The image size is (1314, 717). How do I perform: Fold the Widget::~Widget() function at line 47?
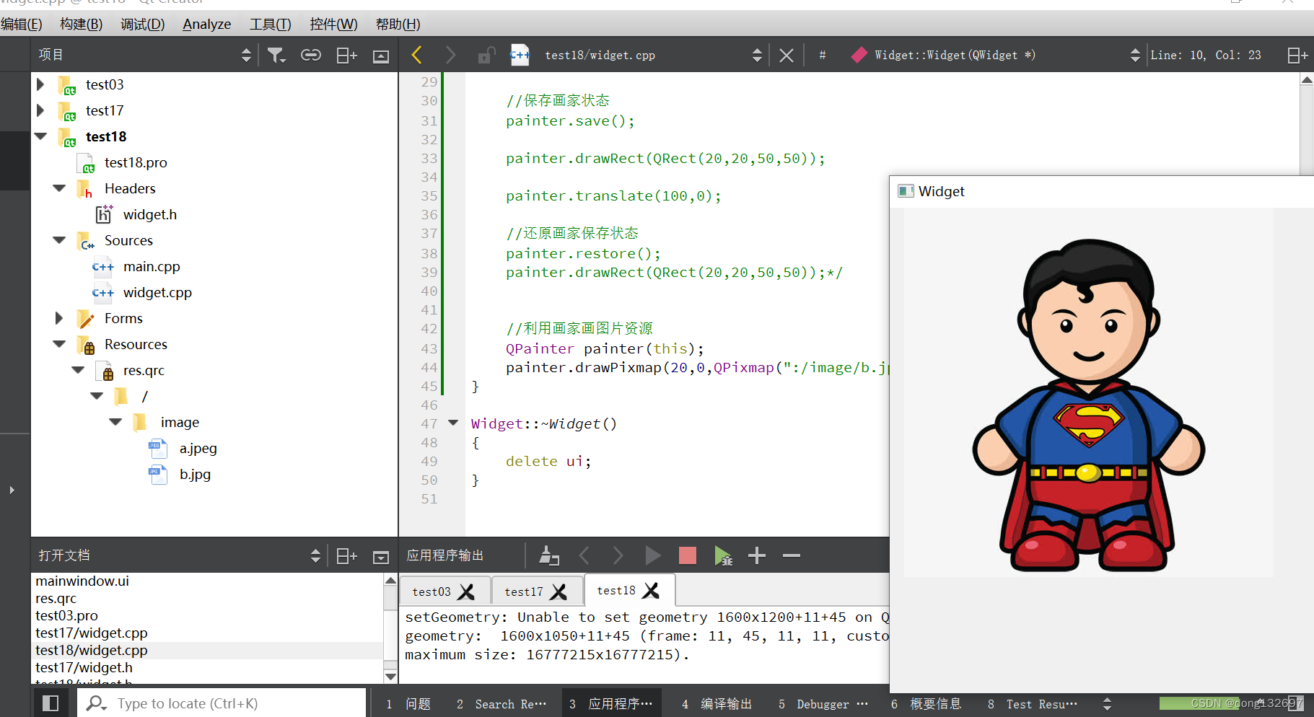(453, 423)
